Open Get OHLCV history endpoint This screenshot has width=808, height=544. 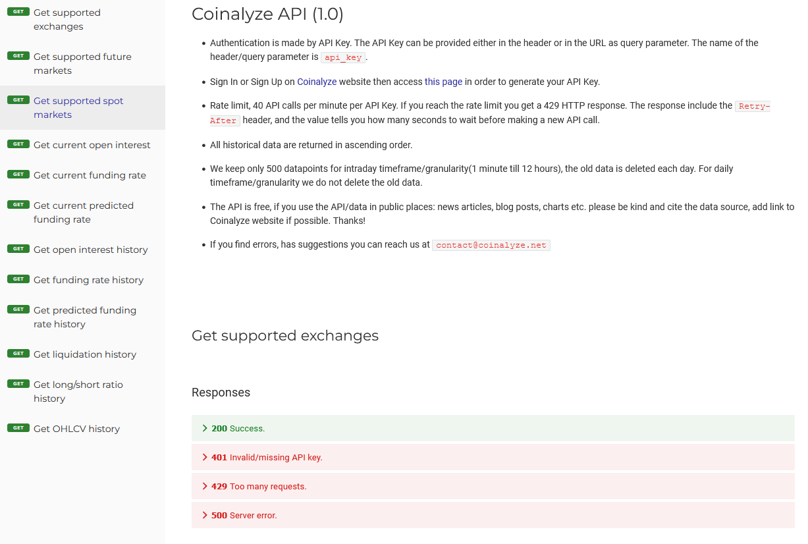coord(82,429)
